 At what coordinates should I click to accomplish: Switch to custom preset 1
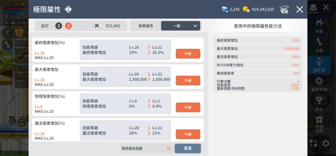tap(59, 26)
